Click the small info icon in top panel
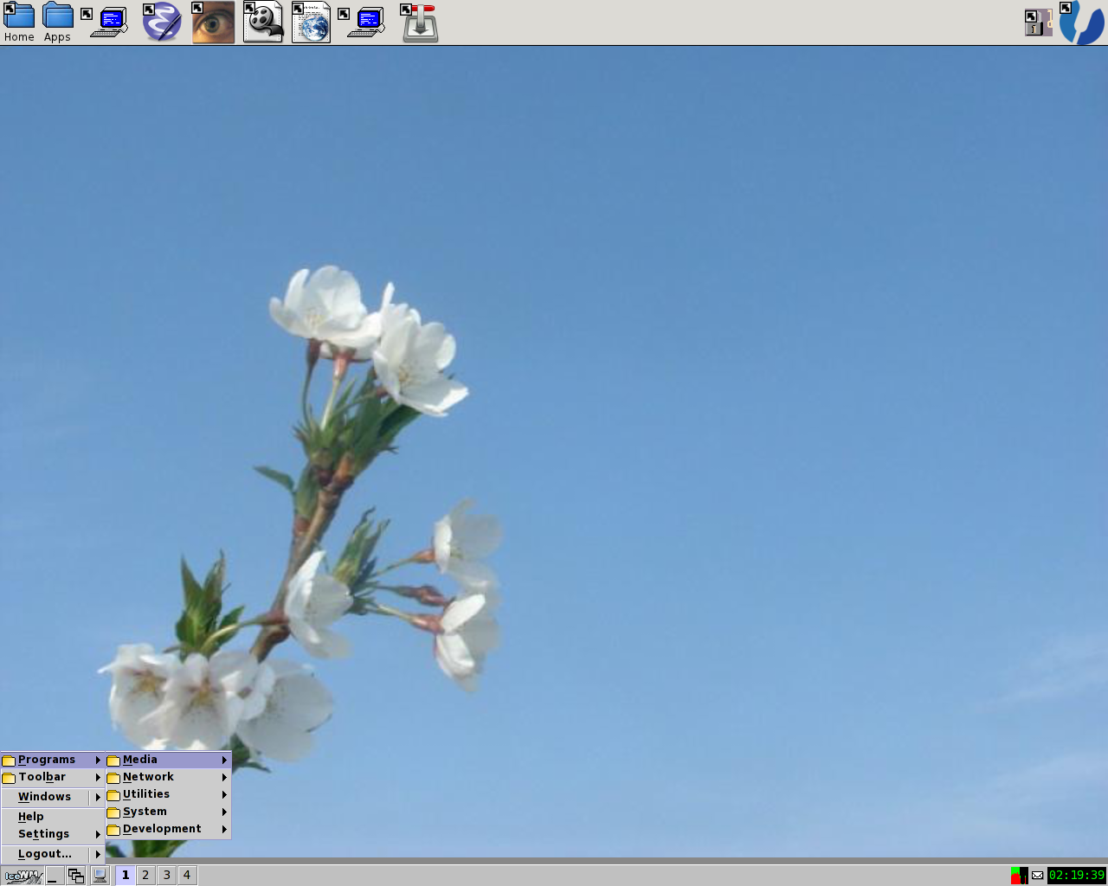1108x886 pixels. click(1037, 22)
